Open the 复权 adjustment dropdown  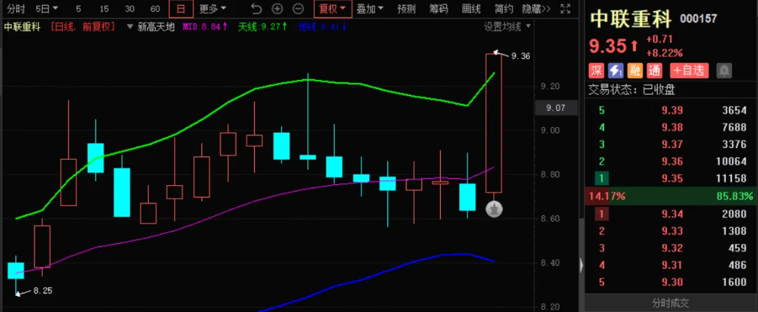pyautogui.click(x=333, y=8)
